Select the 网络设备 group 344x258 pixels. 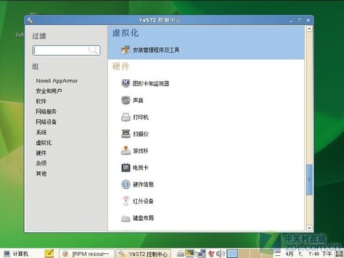point(46,122)
